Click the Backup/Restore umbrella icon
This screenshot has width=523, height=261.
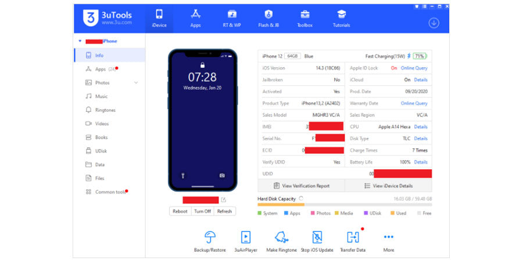[210, 237]
